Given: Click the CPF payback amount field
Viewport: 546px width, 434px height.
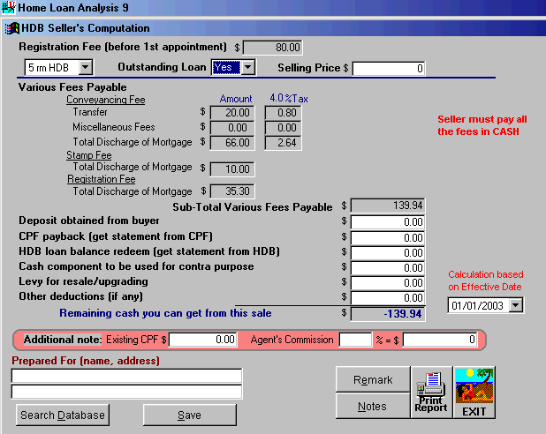Looking at the screenshot, I should tap(387, 238).
